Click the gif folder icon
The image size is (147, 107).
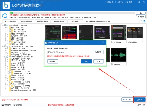coord(12,30)
